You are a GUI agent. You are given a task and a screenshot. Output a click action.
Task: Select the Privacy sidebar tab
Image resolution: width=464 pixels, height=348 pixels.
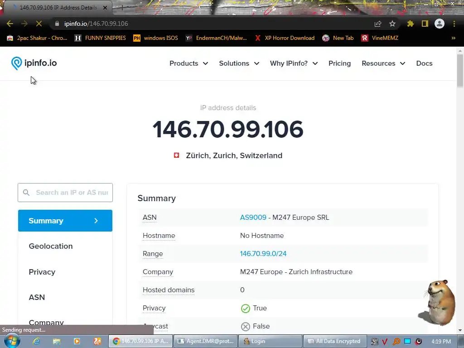click(42, 272)
